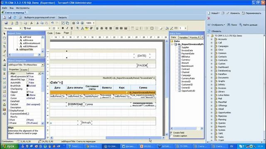Select the [DATE] memo on page
This screenshot has height=149, width=266.
pos(142,56)
